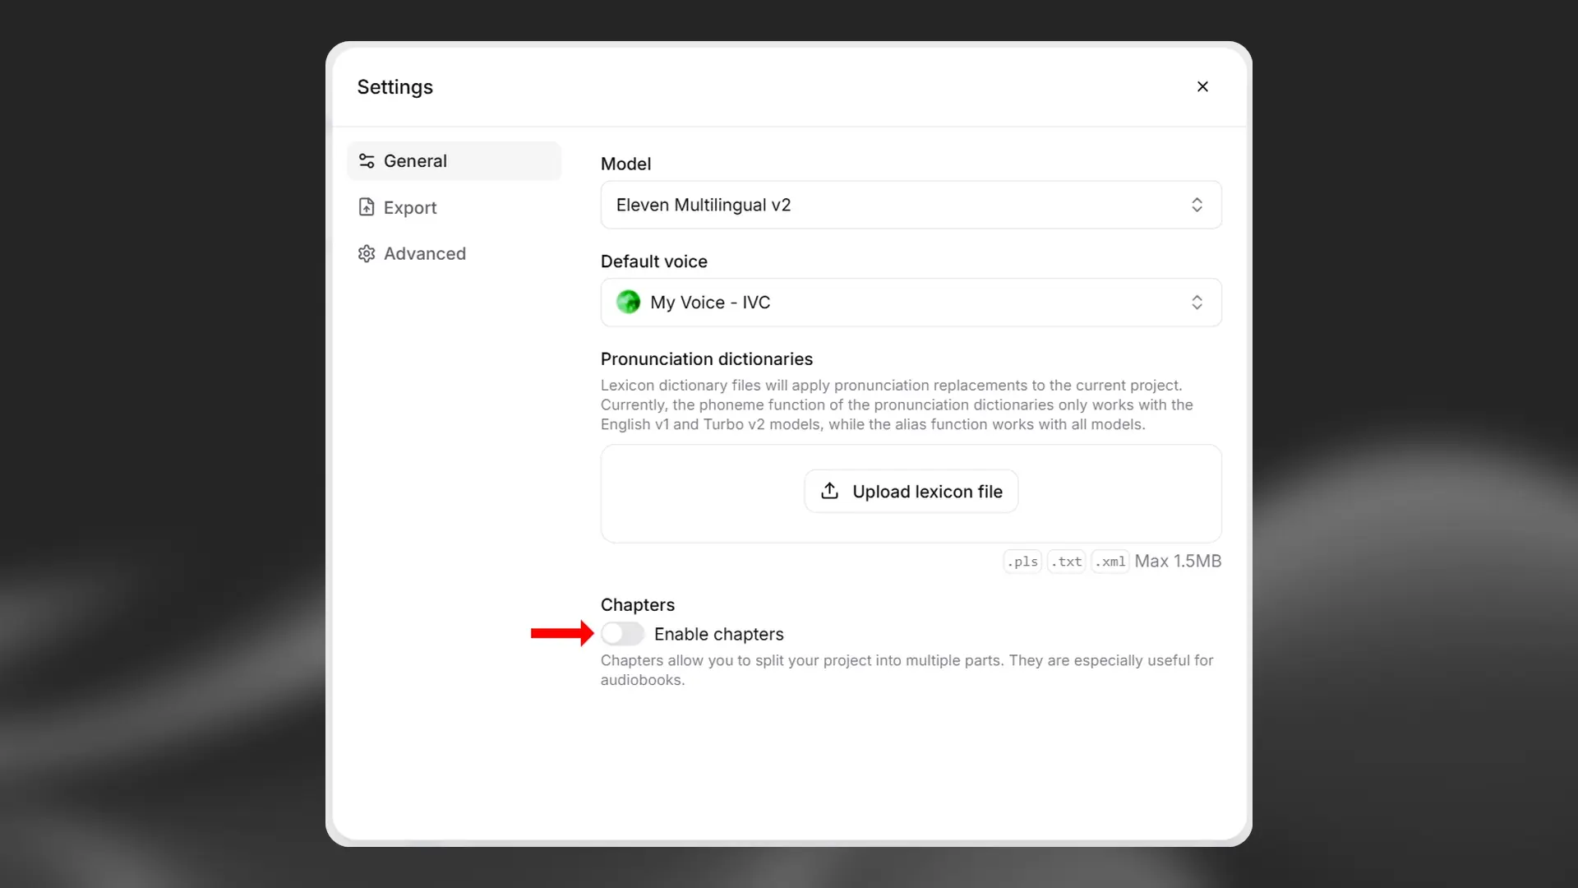Open the Default voice dropdown

pyautogui.click(x=910, y=303)
